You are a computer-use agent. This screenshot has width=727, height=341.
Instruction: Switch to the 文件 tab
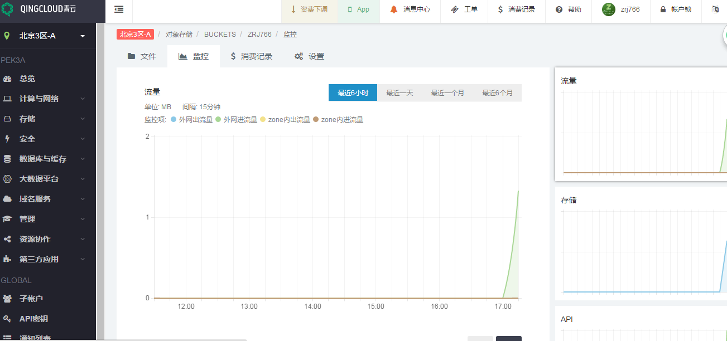[x=142, y=56]
